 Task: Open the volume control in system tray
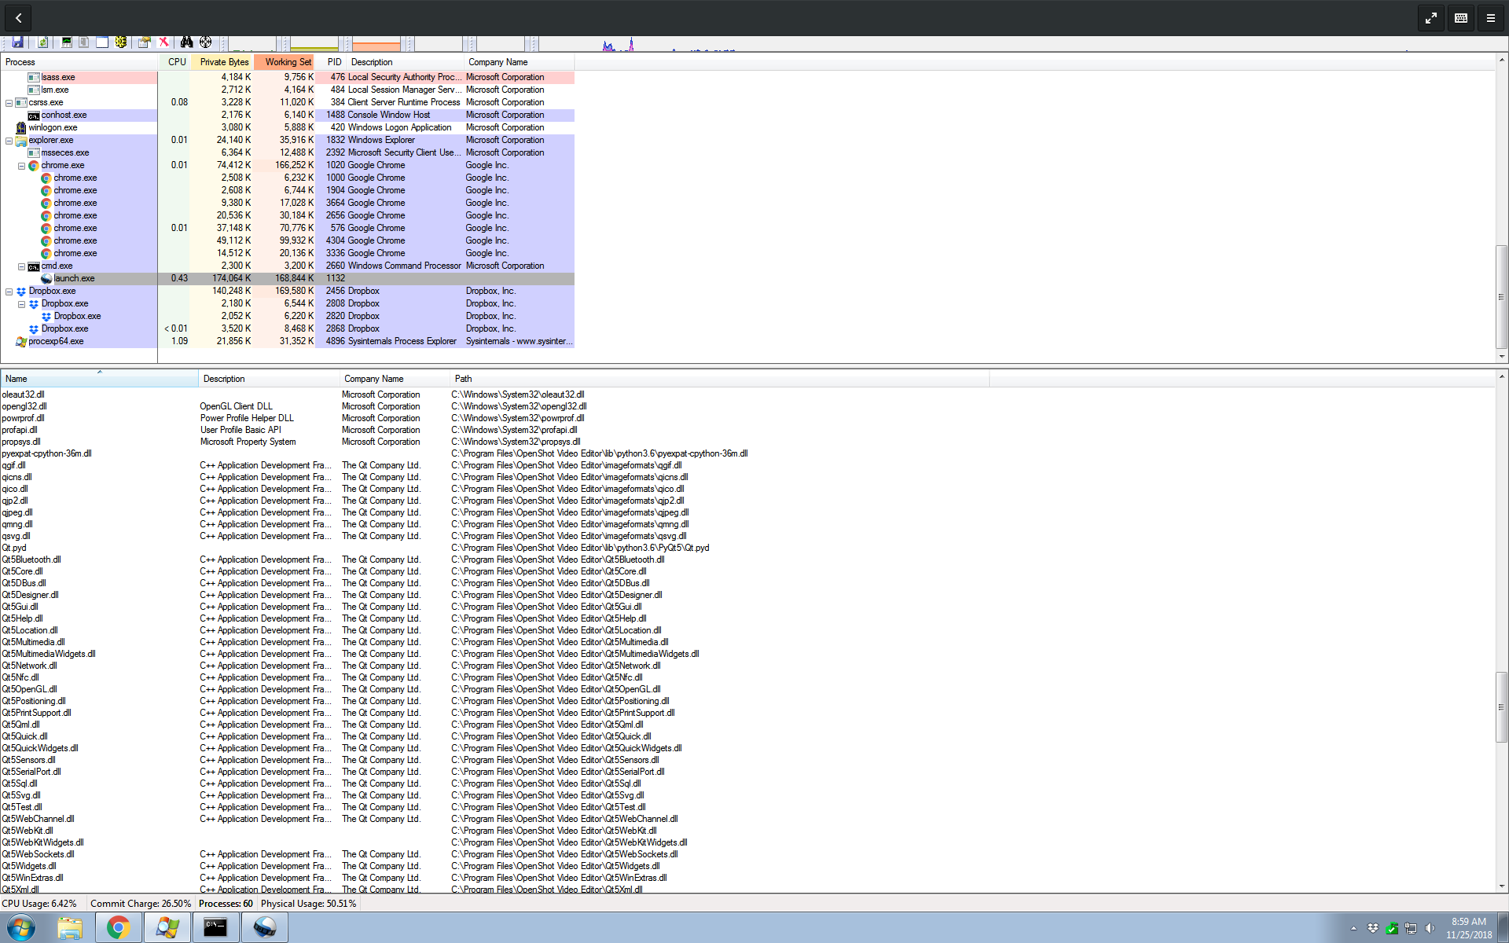[x=1428, y=928]
